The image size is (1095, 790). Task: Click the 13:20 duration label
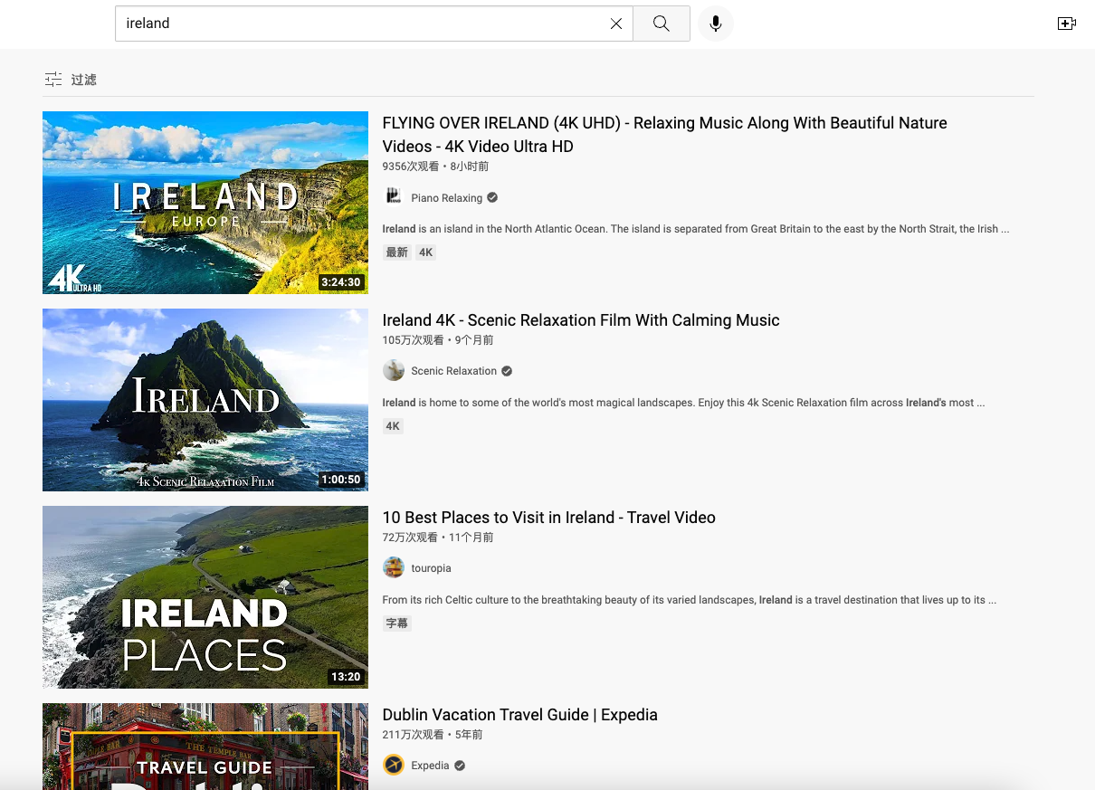pyautogui.click(x=346, y=677)
